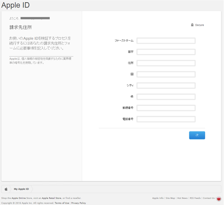224x205 pixels.
Task: Click the red Japan flag region icon
Action: 219,199
